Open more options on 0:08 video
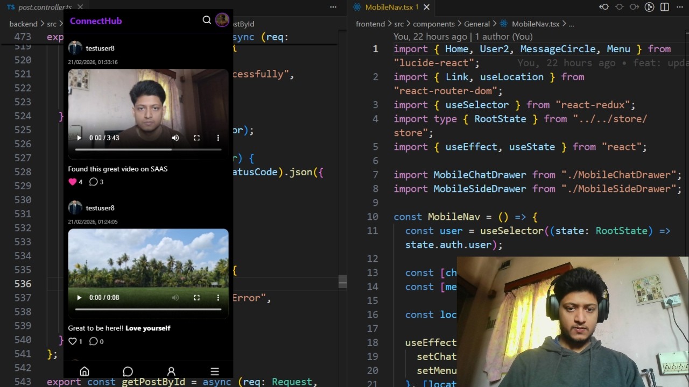Viewport: 689px width, 387px height. [x=218, y=298]
